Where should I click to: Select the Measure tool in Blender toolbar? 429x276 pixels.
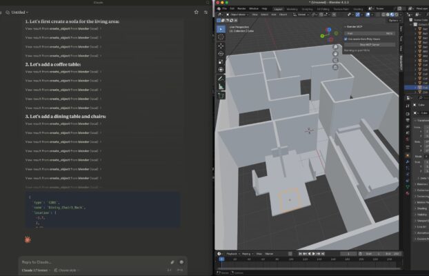(x=221, y=87)
